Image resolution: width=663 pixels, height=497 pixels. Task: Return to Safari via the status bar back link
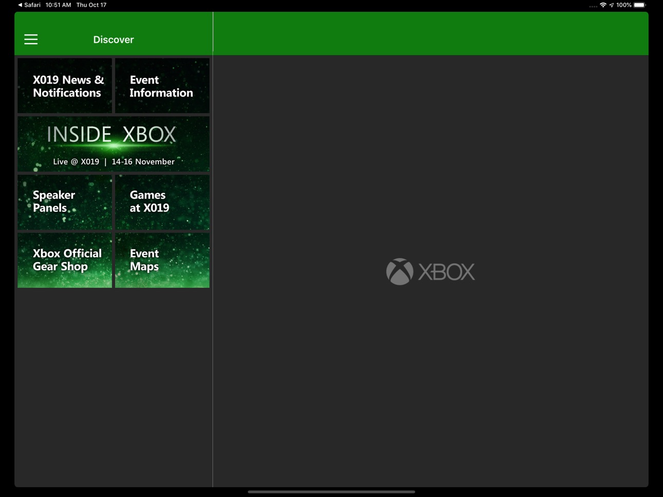click(x=29, y=5)
